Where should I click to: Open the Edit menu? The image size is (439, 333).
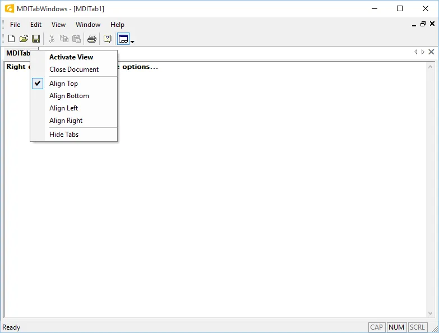(x=36, y=25)
